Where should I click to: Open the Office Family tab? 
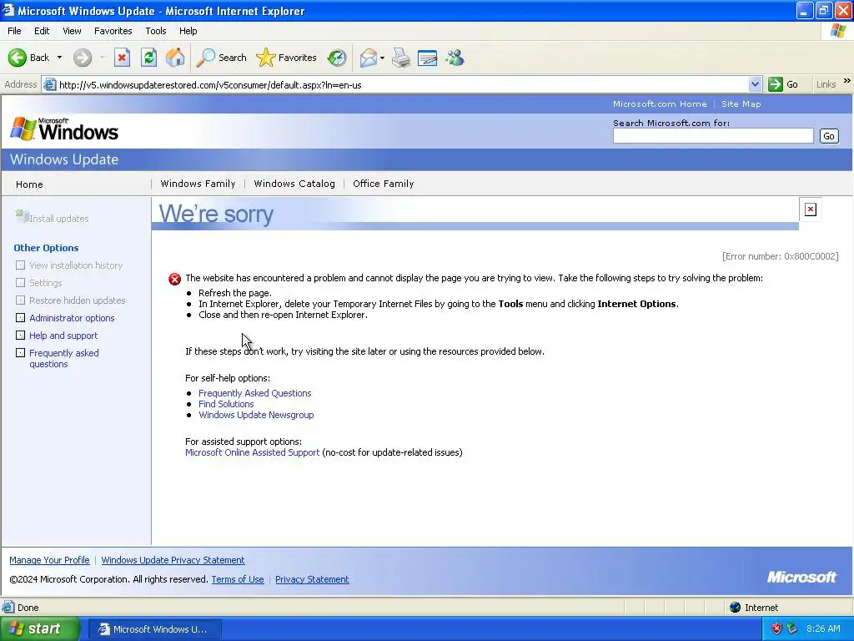pyautogui.click(x=383, y=184)
